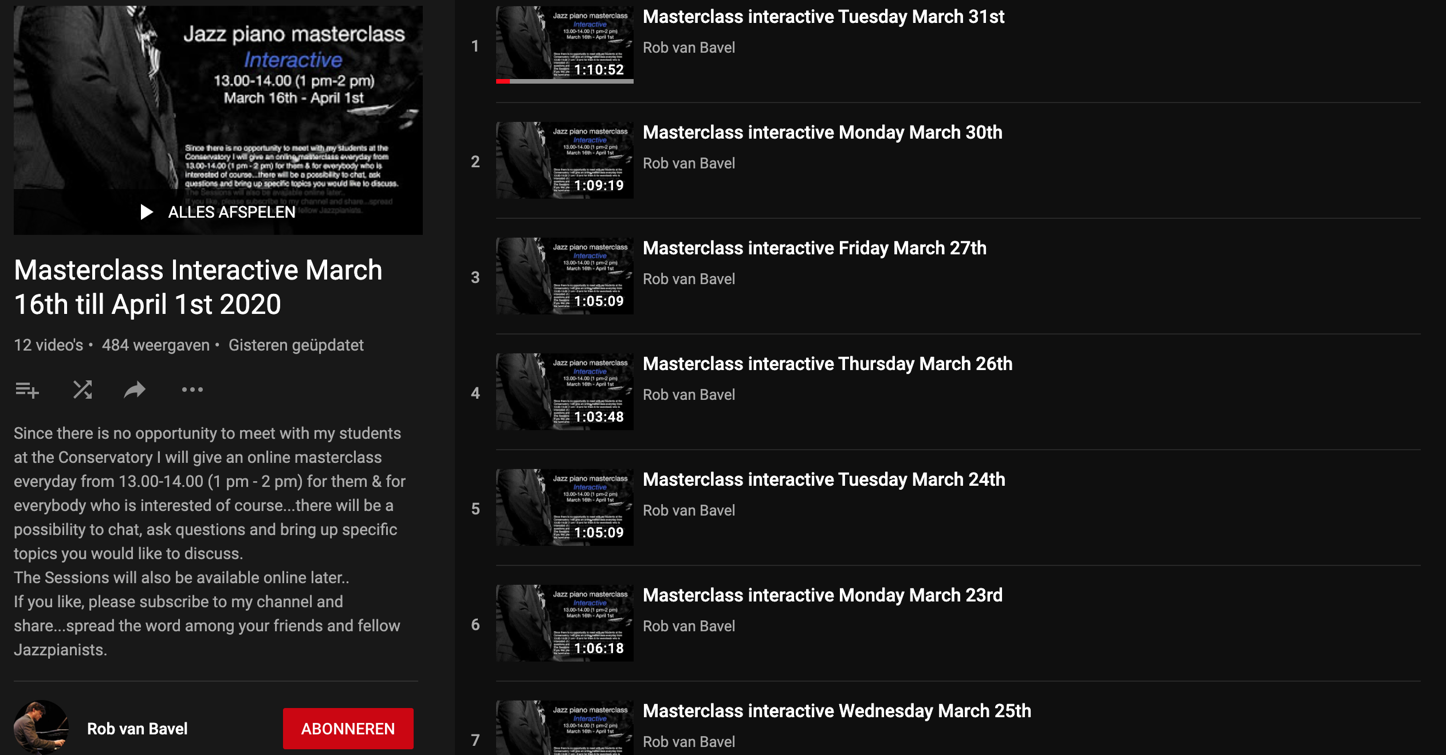Image resolution: width=1446 pixels, height=755 pixels.
Task: Click the play triangle on playlist cover
Action: [x=147, y=213]
